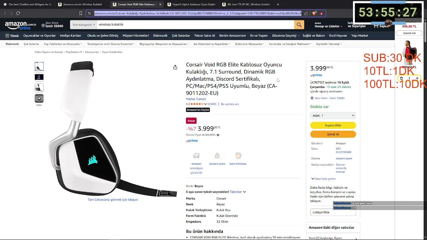Click the İade ve Siparişler link
427x240 pixels.
pyautogui.click(x=357, y=25)
